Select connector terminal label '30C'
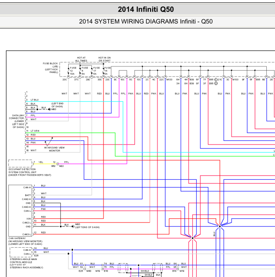This screenshot has height=277, width=275. coord(100,80)
